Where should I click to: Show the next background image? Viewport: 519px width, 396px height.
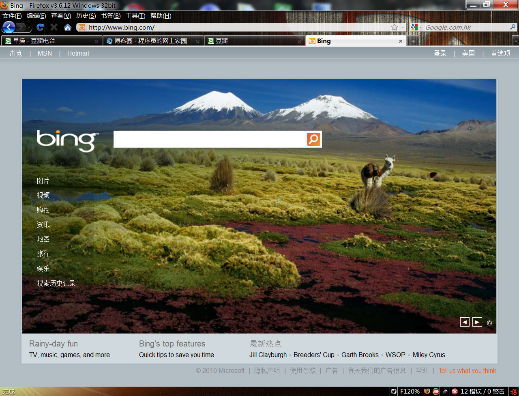(477, 322)
